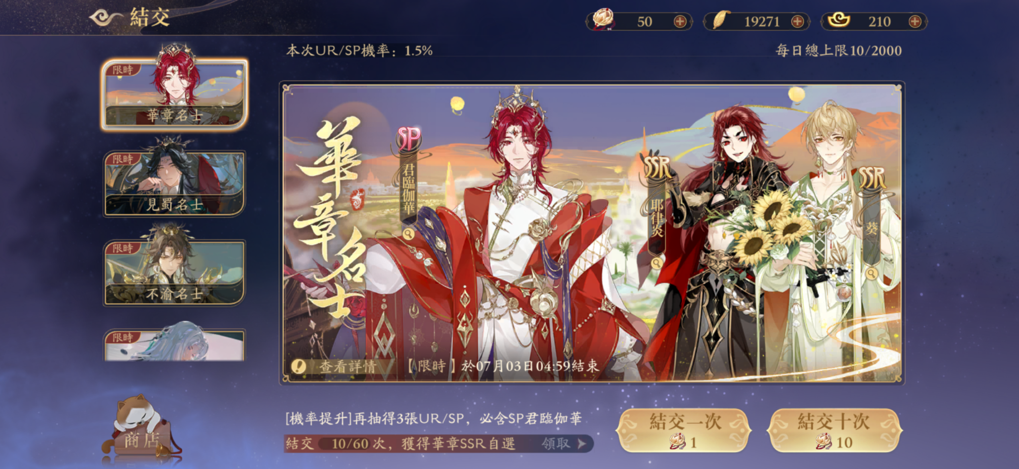1019x469 pixels.
Task: Select the 華章名士 banner tab
Action: click(174, 94)
